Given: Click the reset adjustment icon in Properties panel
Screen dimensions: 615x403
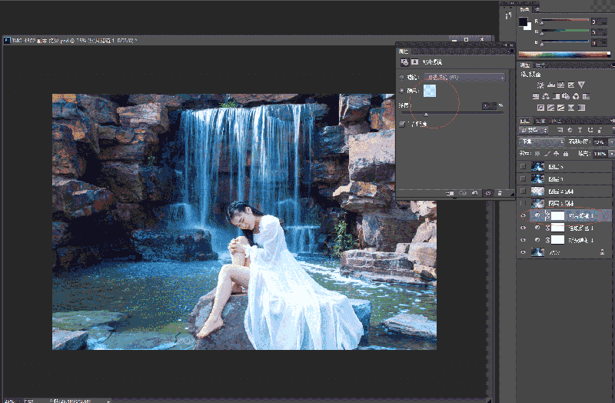Looking at the screenshot, I should [474, 192].
